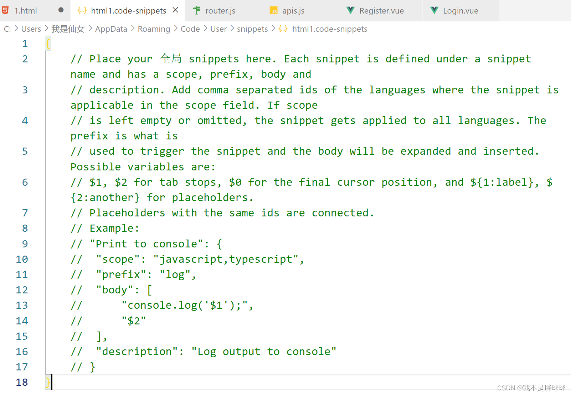Click the chevron after snippets breadcrumb
Screen dimensions: 571x395
click(273, 28)
